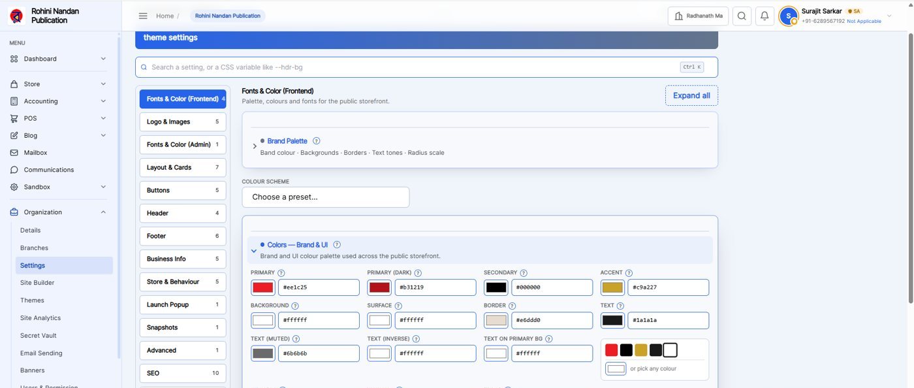Click the help icon next to ACCENT label
This screenshot has height=388, width=914.
coord(629,273)
